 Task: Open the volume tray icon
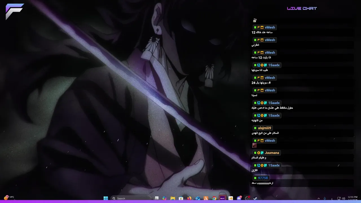[344, 198]
